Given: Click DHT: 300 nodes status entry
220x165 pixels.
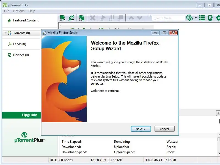Looking at the screenshot, I should tap(61, 160).
